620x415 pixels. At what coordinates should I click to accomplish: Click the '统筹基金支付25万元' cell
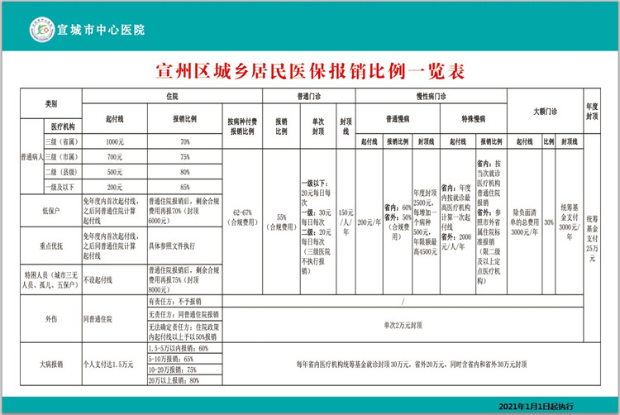pos(592,238)
